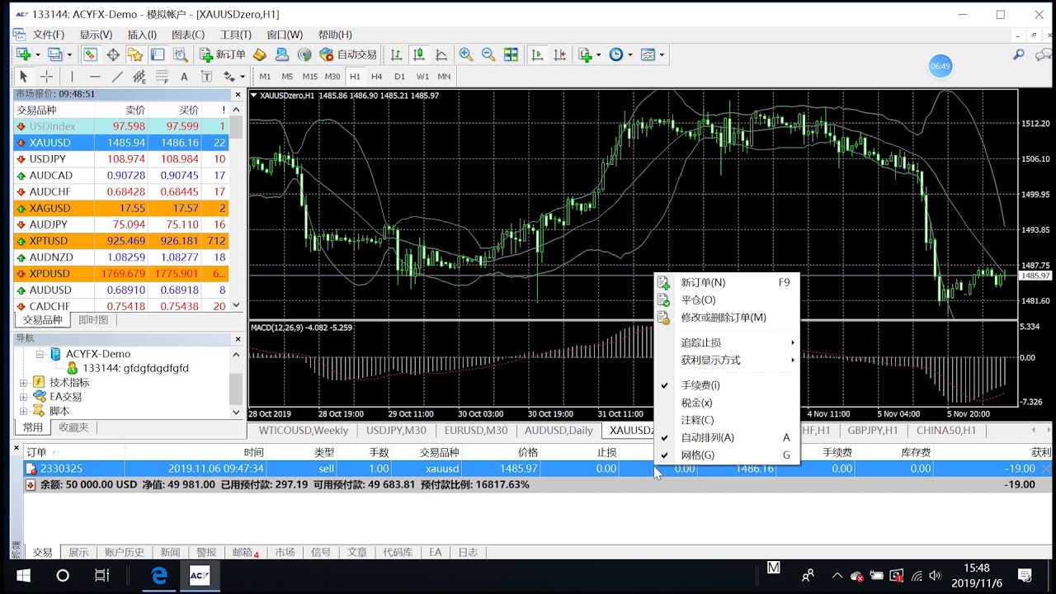
Task: Enable 注释(C) column option
Action: pyautogui.click(x=727, y=420)
